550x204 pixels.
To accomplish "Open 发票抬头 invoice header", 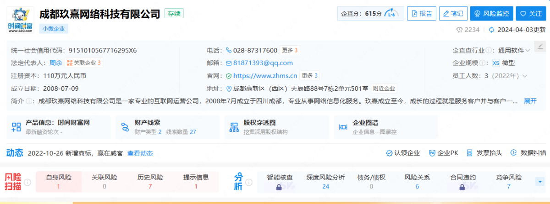I will [485, 153].
